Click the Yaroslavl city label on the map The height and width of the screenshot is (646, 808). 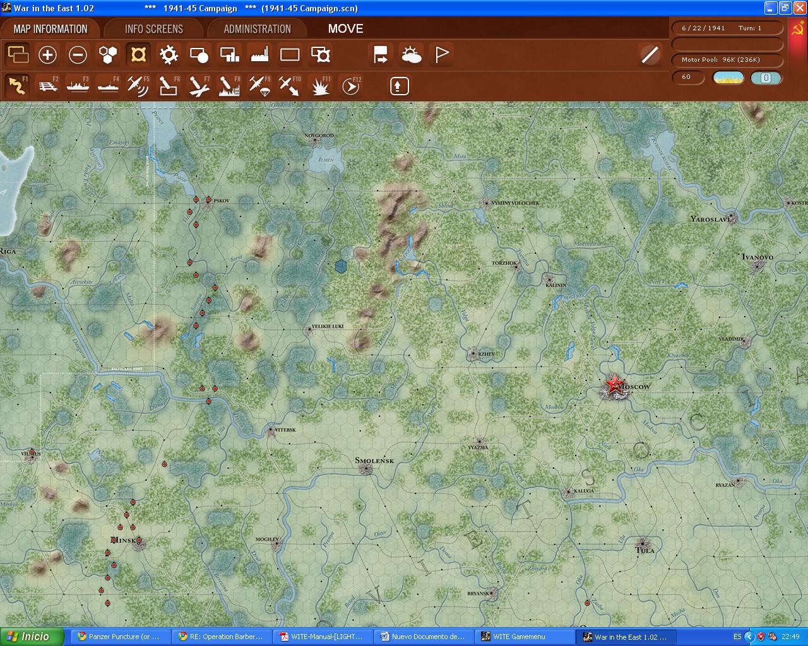[710, 219]
